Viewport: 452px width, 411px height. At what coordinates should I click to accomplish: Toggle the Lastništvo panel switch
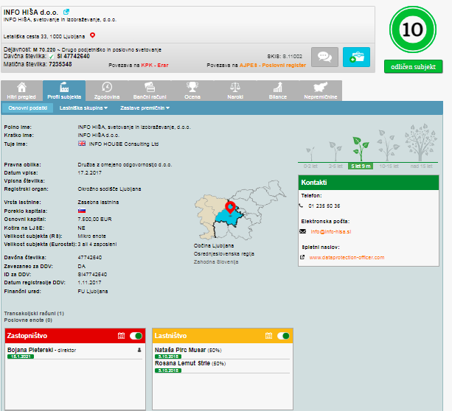tap(283, 336)
